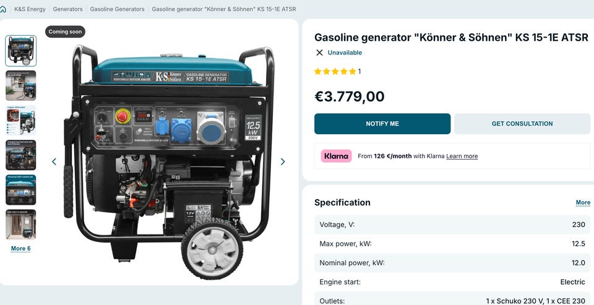The height and width of the screenshot is (305, 594).
Task: Select the universal 230 V socket thumbnail
Action: pos(21,190)
